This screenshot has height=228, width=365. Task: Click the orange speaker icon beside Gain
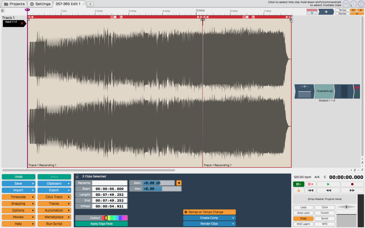tap(179, 183)
